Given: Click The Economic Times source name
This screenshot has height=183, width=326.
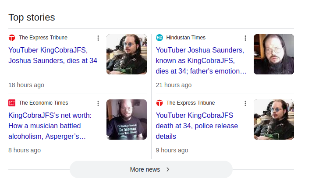Looking at the screenshot, I should [43, 103].
